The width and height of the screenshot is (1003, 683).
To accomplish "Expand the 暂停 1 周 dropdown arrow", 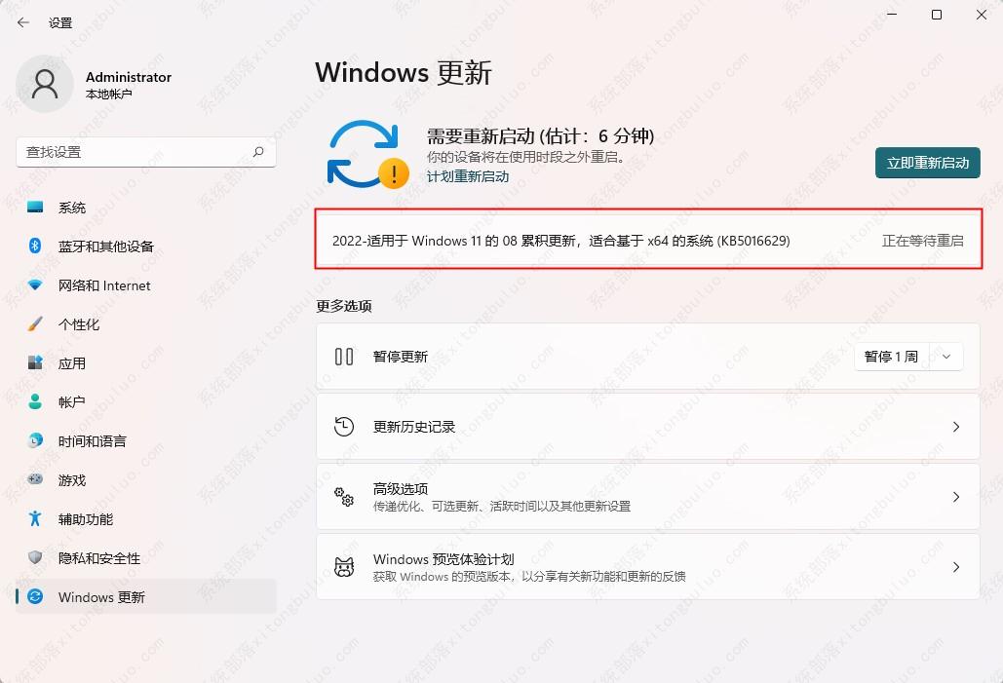I will point(946,357).
